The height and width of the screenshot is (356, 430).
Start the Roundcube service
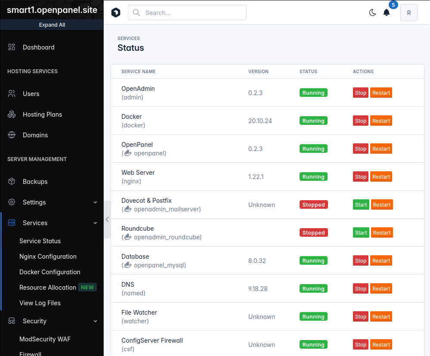tap(361, 232)
